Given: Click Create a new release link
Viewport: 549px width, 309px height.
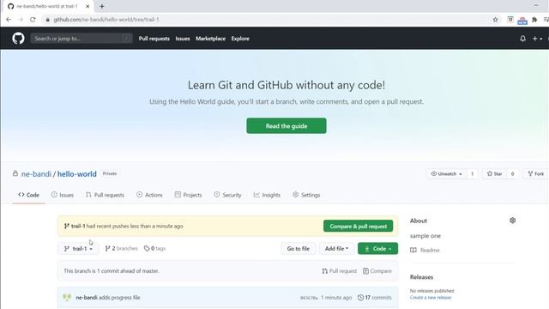Looking at the screenshot, I should [x=431, y=298].
